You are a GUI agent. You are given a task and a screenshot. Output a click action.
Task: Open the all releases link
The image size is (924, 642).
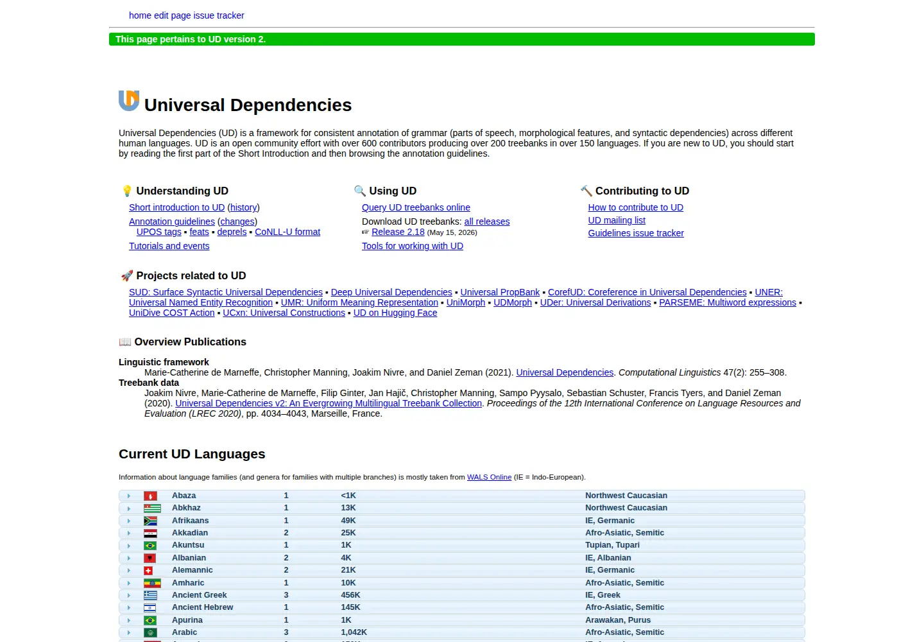(487, 221)
